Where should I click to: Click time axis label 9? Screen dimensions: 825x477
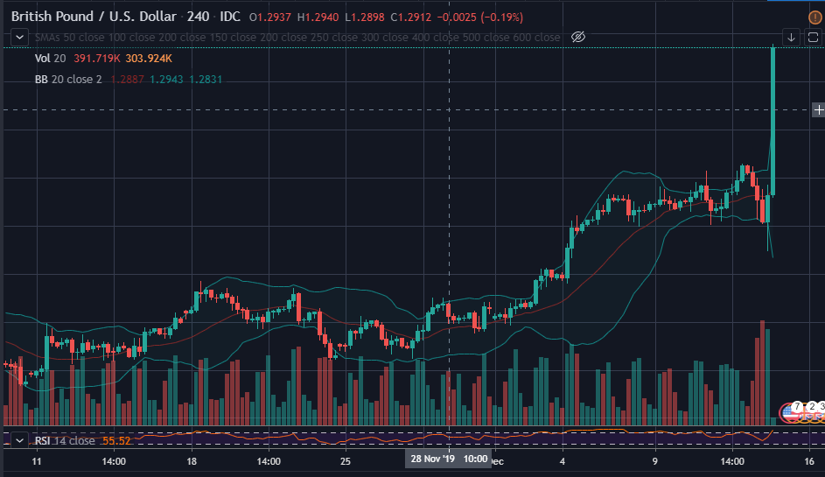point(655,461)
